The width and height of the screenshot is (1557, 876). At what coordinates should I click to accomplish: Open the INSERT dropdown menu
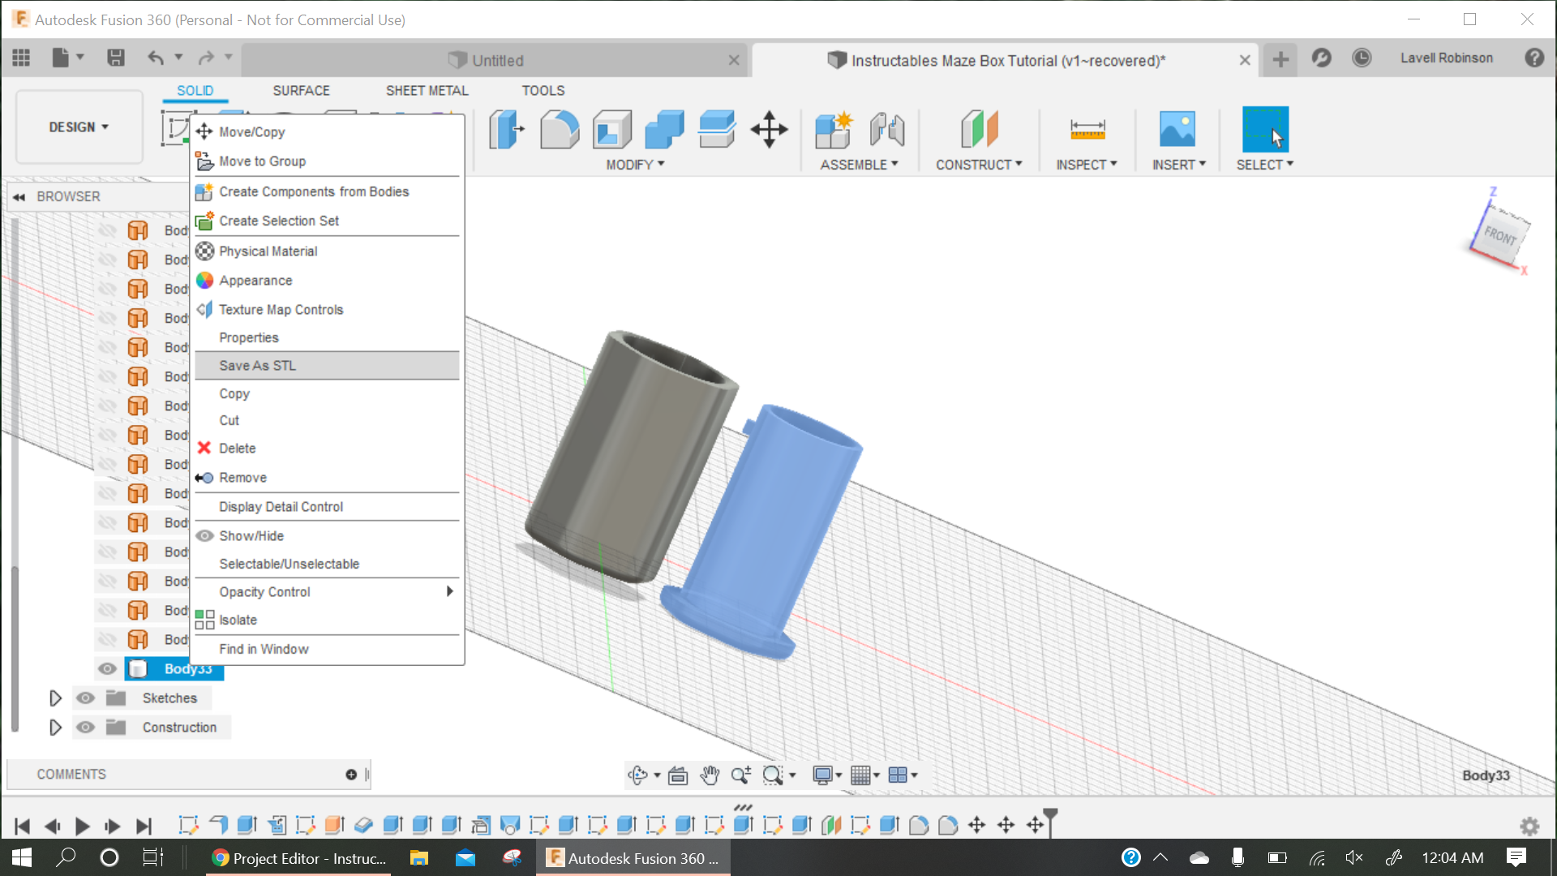tap(1179, 165)
